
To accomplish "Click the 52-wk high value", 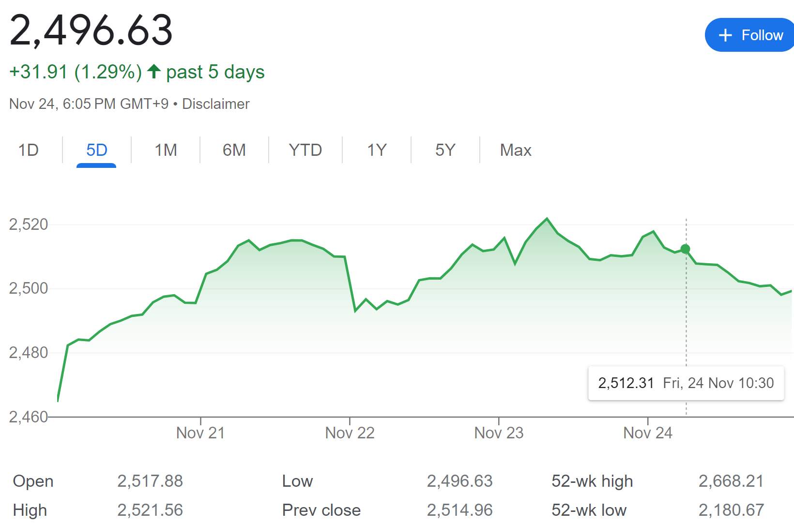I will (x=731, y=481).
